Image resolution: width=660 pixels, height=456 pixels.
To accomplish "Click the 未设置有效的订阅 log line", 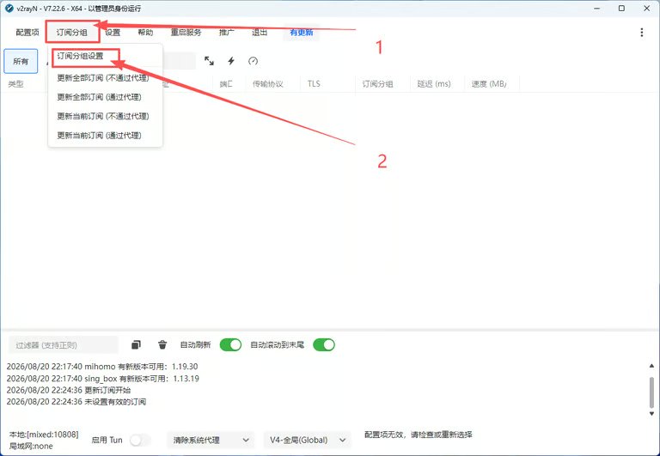I will 76,402.
